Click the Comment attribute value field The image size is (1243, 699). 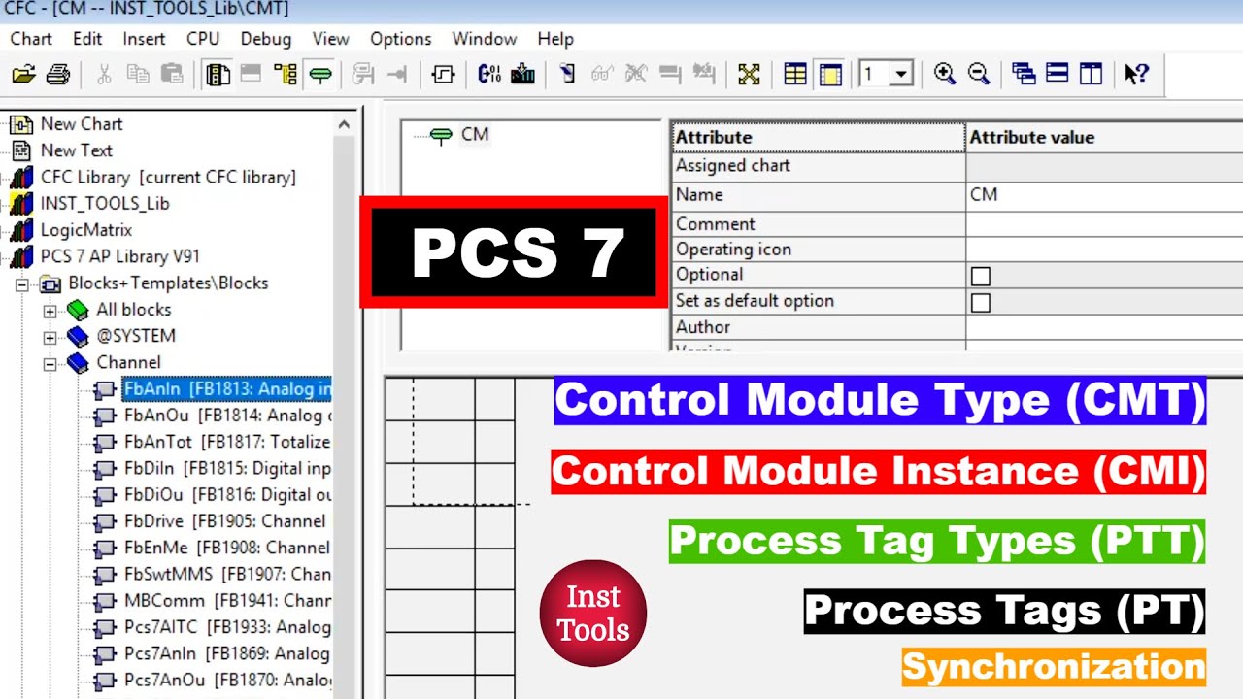[x=1104, y=224]
